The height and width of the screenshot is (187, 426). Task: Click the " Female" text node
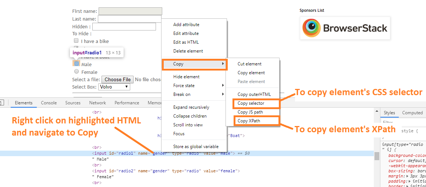(x=103, y=177)
